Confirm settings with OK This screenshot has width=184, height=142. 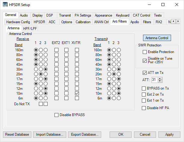(121, 134)
